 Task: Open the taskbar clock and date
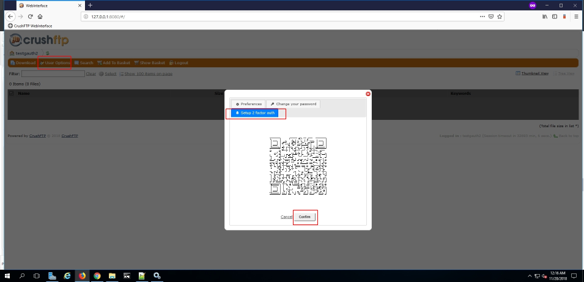[x=556, y=276]
